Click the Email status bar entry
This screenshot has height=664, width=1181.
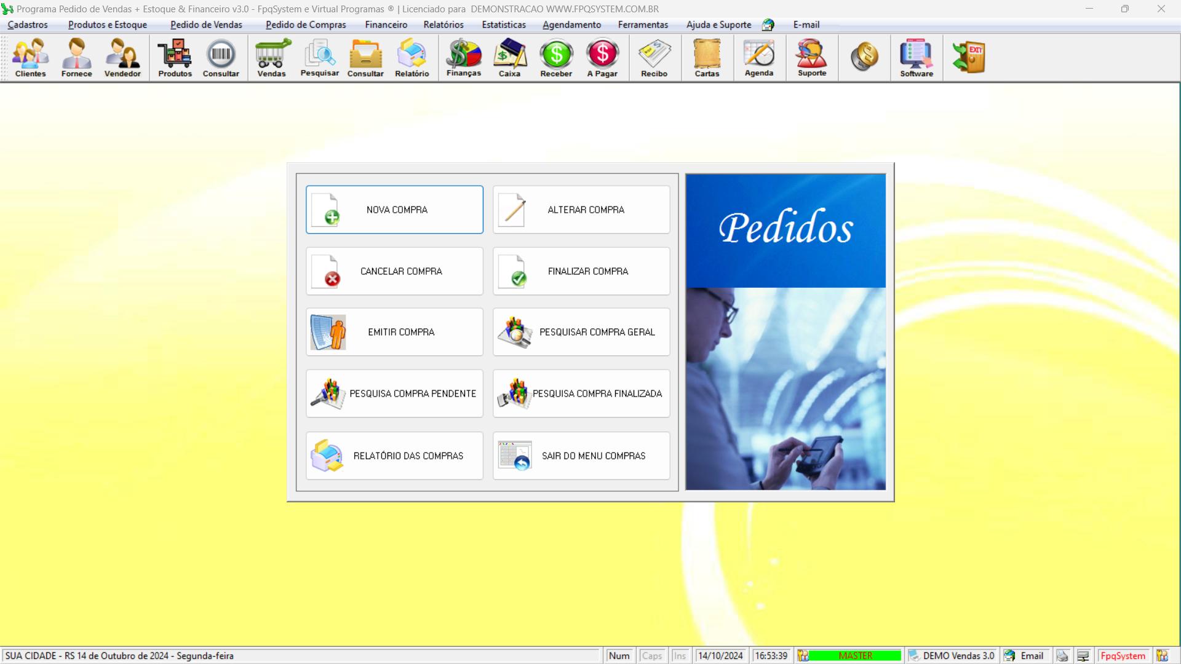[1025, 656]
